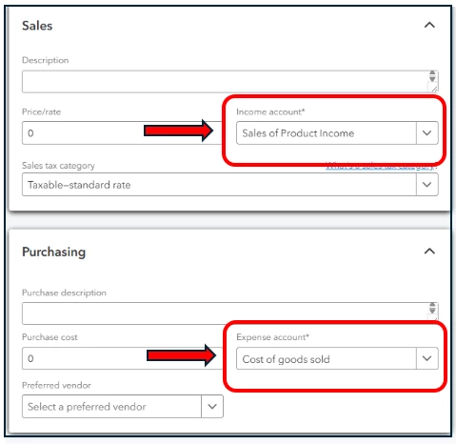Focus the Price/rate input field
This screenshot has width=456, height=444.
(x=122, y=132)
